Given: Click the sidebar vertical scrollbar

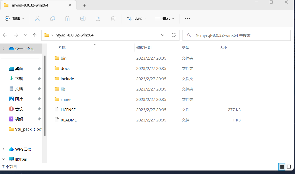Looking at the screenshot, I should coord(45,96).
